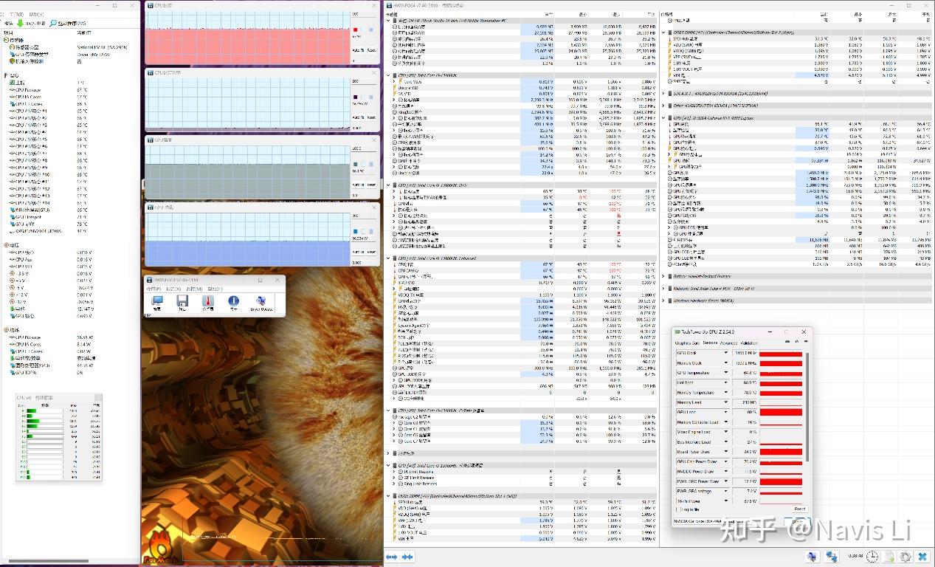The width and height of the screenshot is (935, 567).
Task: Switch to Graphics Card tab in GPU-Z
Action: click(x=688, y=343)
